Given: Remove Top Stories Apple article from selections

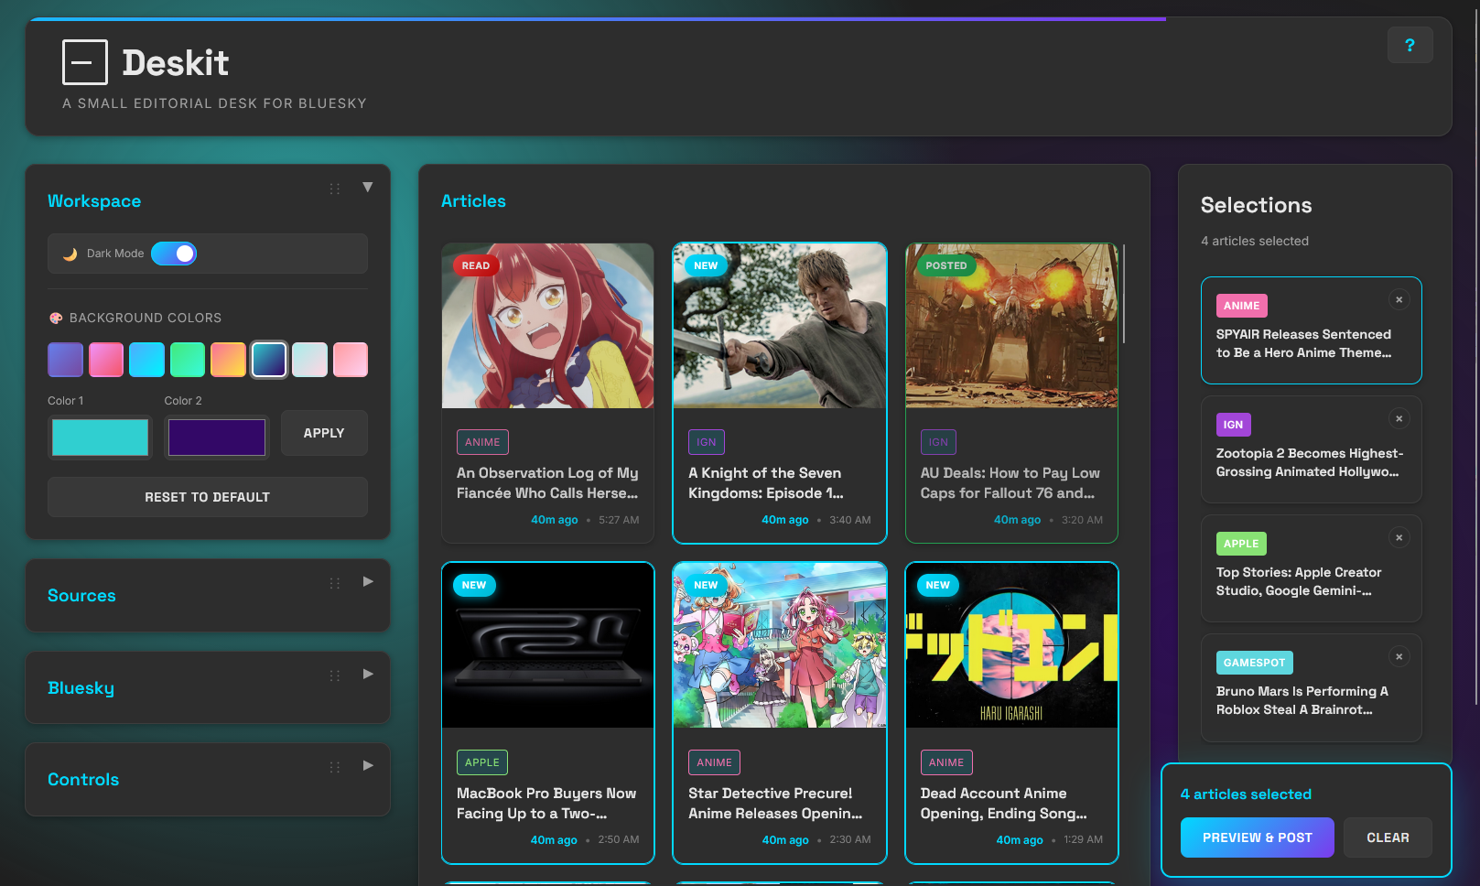Looking at the screenshot, I should (1399, 537).
